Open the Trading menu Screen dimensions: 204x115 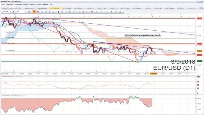tap(38, 4)
